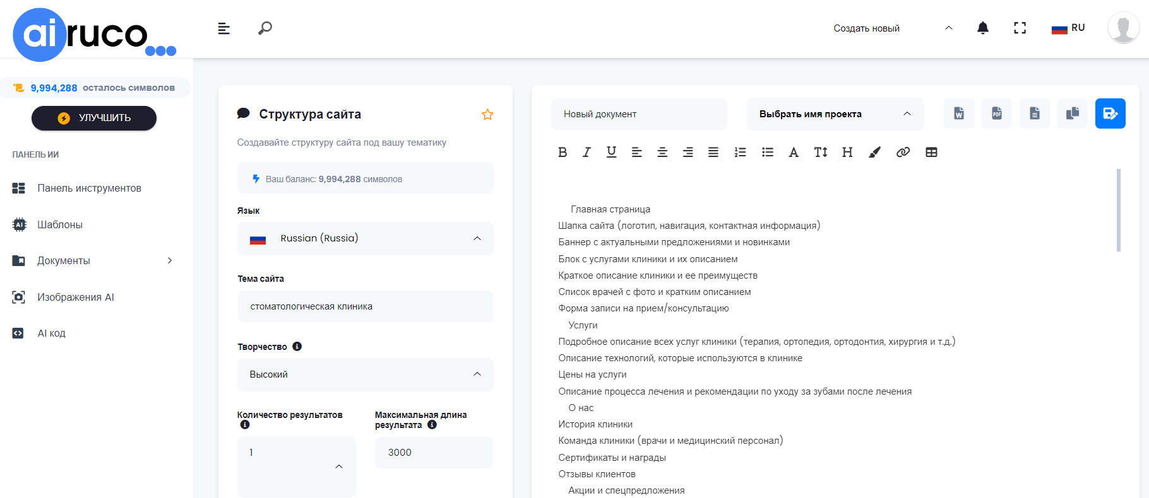Image resolution: width=1149 pixels, height=498 pixels.
Task: Insert numbered list
Action: (741, 152)
